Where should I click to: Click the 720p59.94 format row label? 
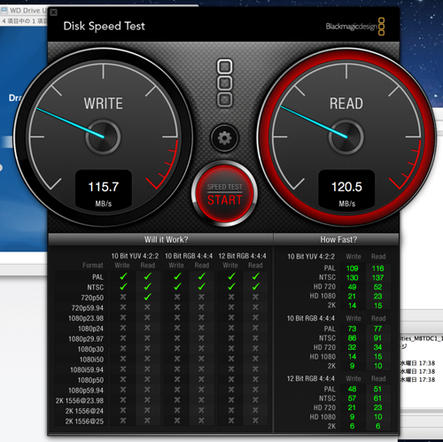tap(88, 308)
